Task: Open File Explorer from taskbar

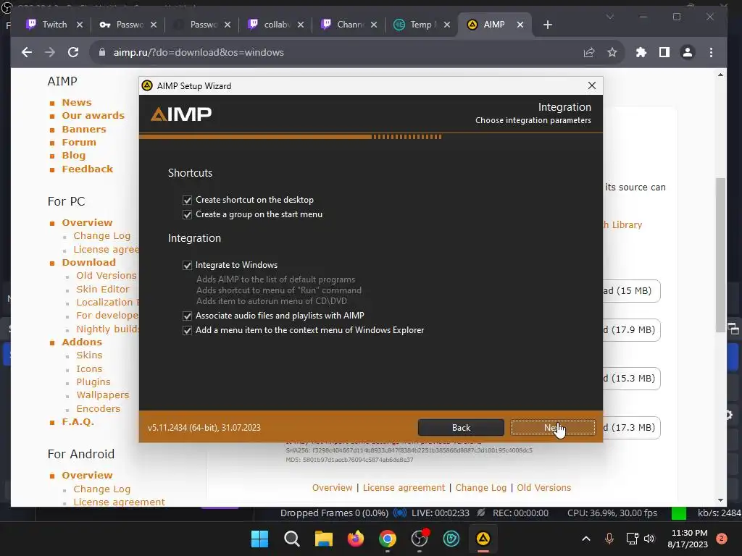Action: click(324, 539)
